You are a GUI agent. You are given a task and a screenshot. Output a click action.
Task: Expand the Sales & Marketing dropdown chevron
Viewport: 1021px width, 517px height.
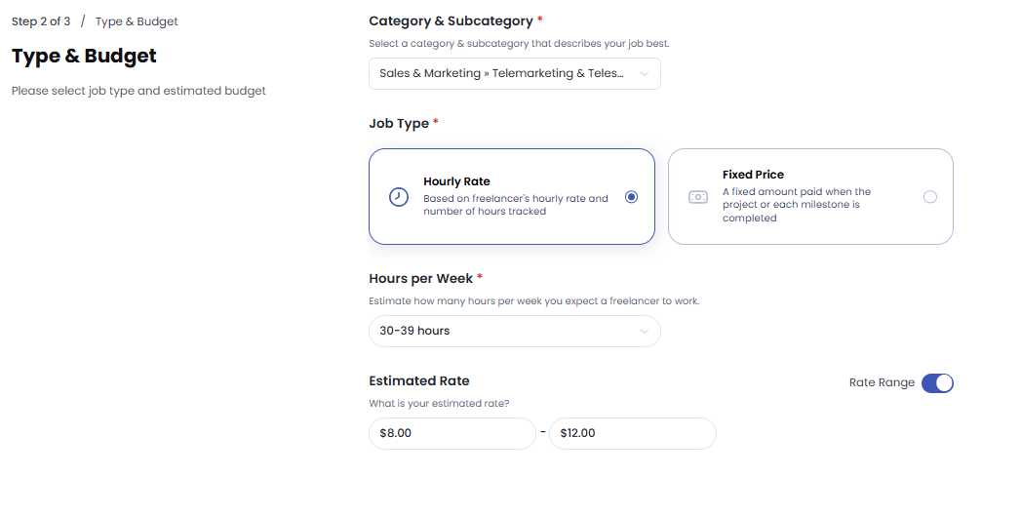pyautogui.click(x=644, y=74)
